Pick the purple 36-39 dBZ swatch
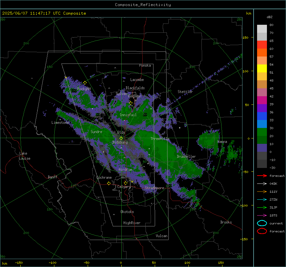Viewport: 286px width, 267px height. tap(262, 108)
